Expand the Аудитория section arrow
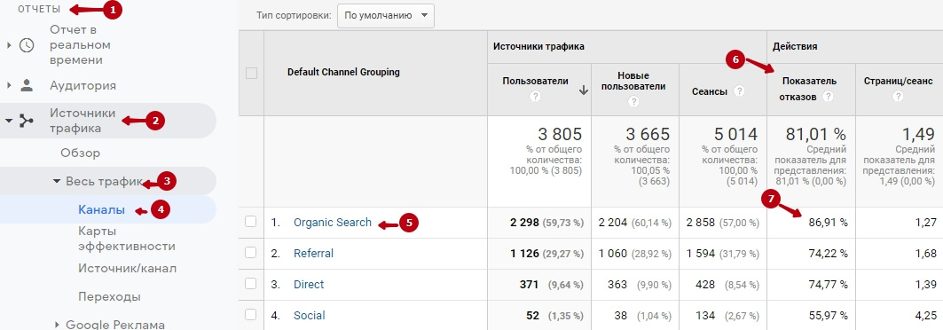This screenshot has width=943, height=330. (8, 85)
